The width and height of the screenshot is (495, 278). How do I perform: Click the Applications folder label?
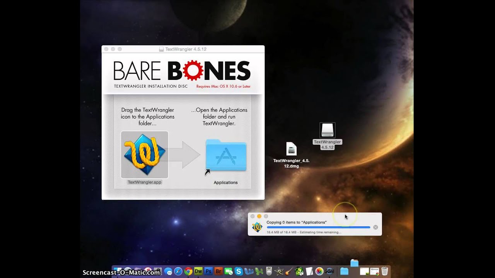(226, 183)
